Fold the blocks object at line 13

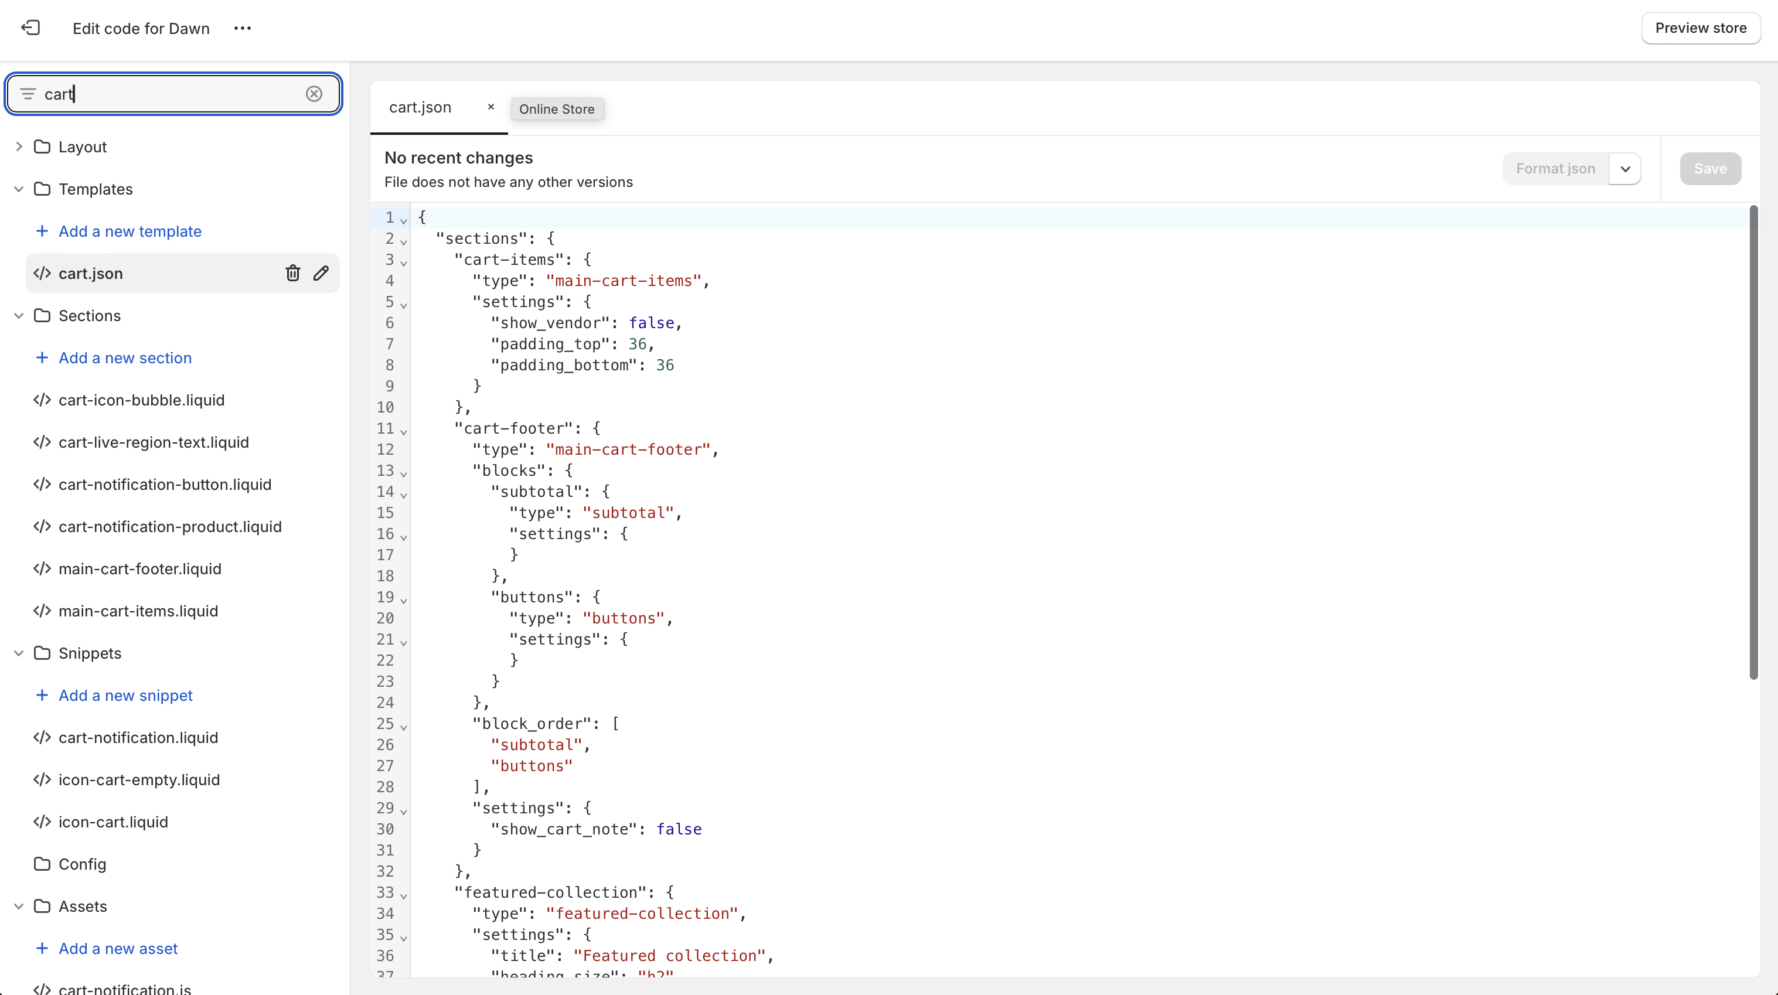[404, 473]
